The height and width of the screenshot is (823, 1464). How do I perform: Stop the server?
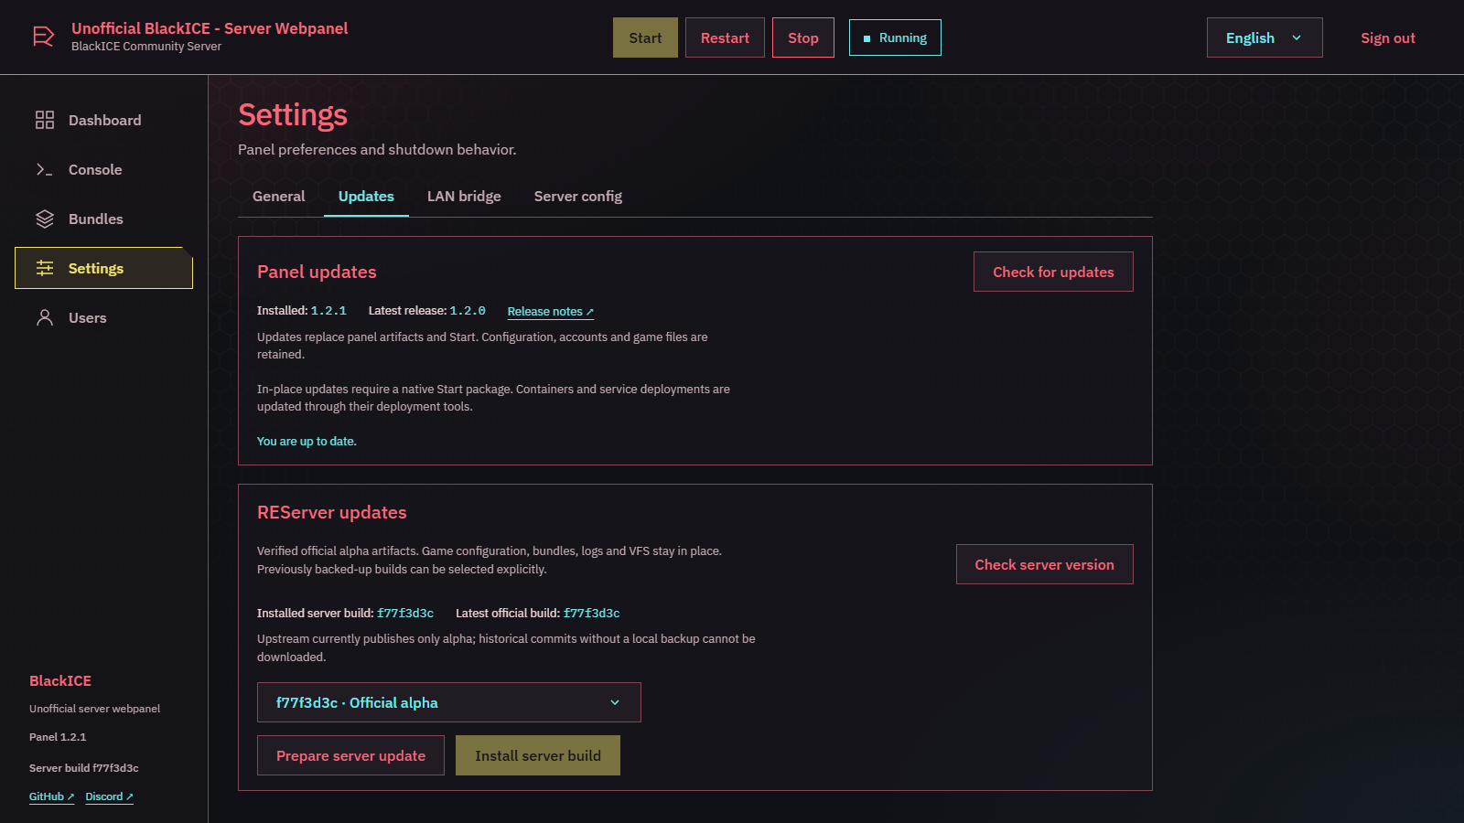click(x=803, y=37)
